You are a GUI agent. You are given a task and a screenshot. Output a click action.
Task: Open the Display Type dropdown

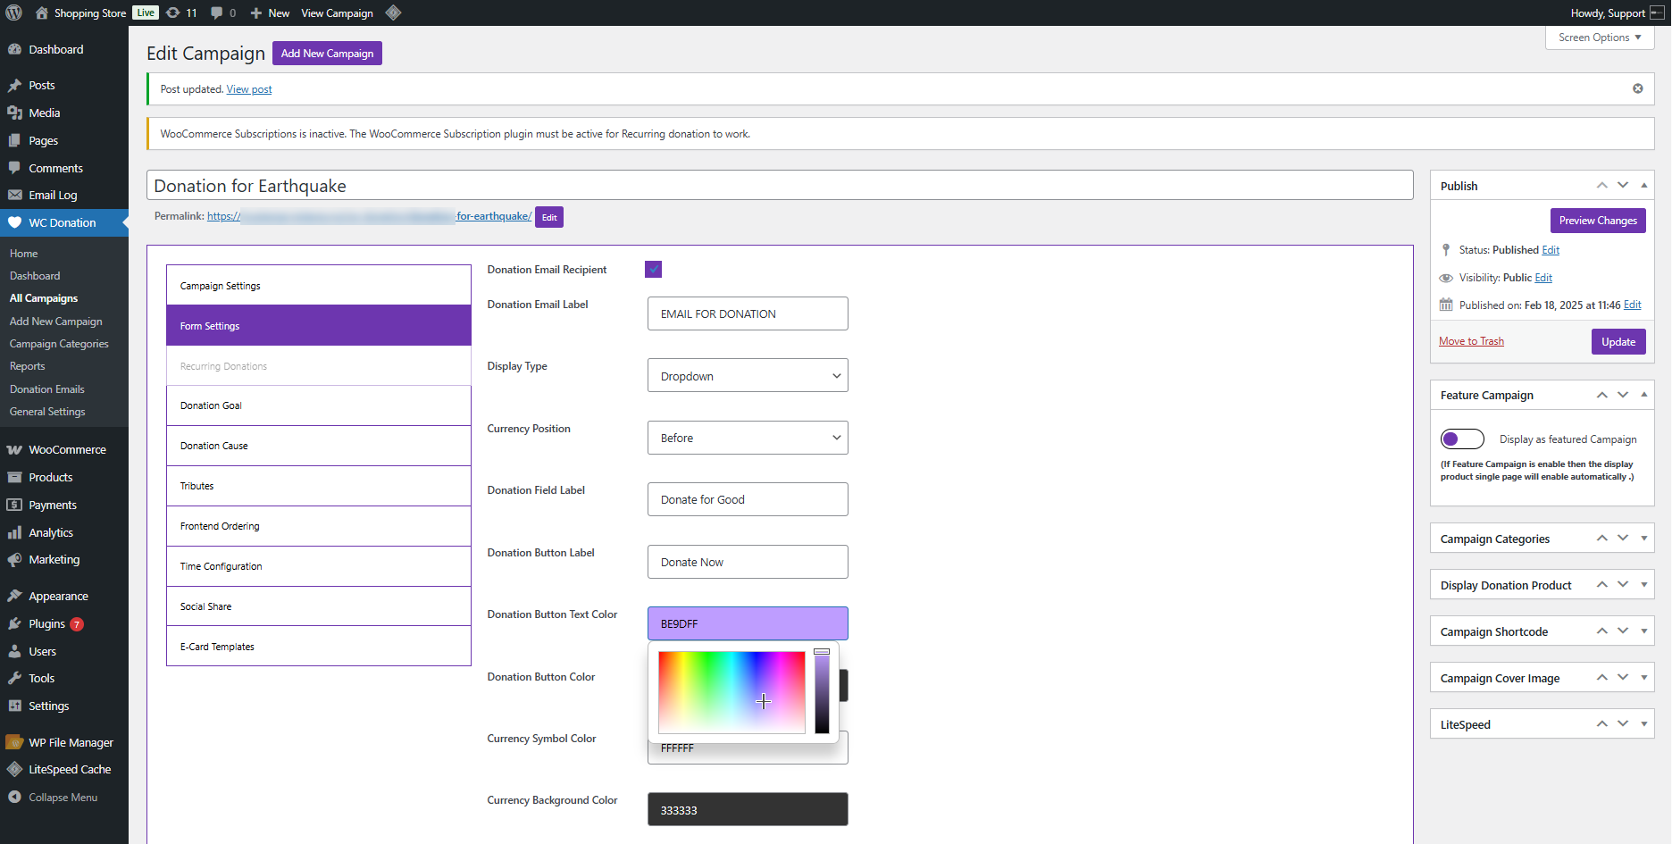click(x=747, y=376)
